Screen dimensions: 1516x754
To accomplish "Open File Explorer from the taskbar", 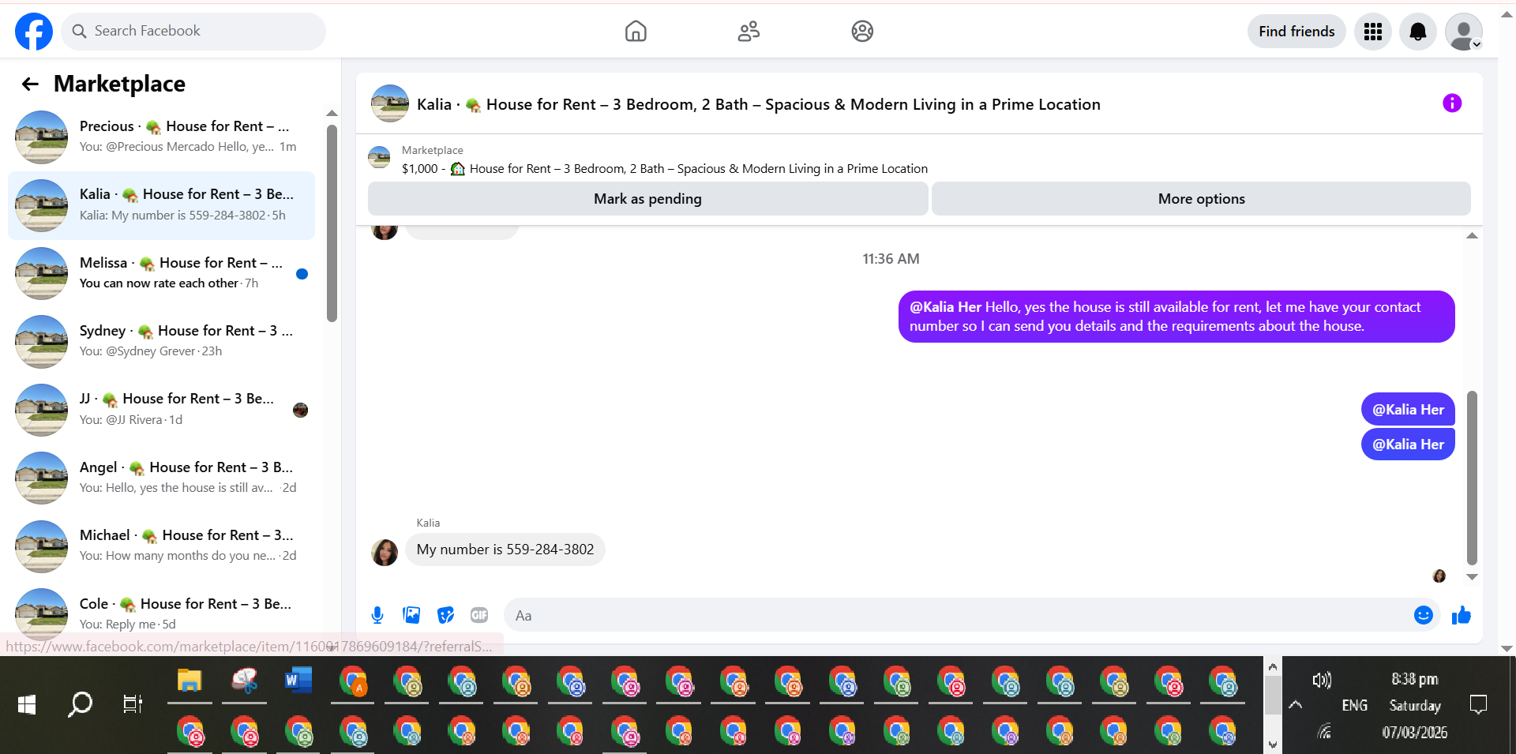I will pos(189,681).
